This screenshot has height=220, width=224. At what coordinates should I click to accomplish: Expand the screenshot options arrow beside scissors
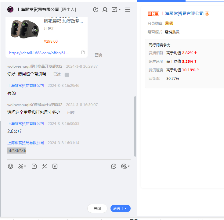click(25, 167)
